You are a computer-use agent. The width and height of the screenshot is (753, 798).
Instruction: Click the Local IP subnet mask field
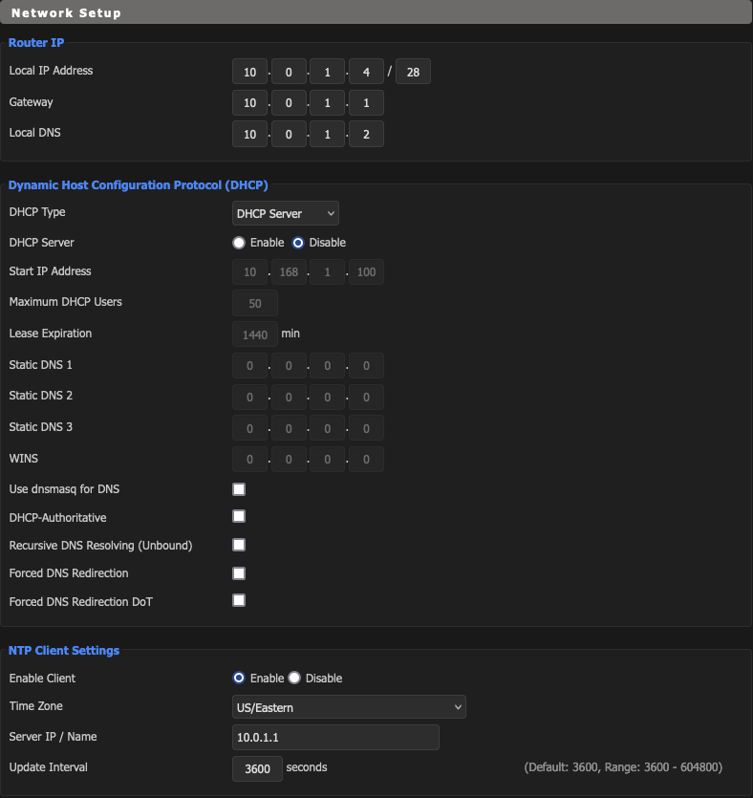click(x=413, y=72)
